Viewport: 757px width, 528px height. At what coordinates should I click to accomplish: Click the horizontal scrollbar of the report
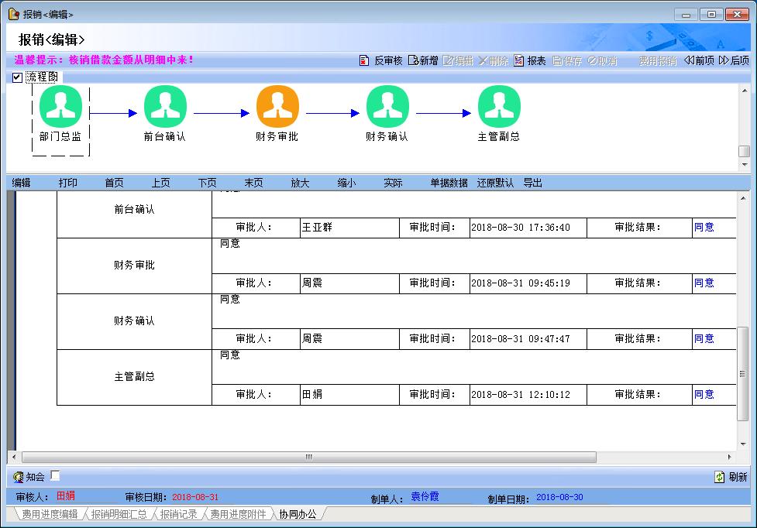308,458
